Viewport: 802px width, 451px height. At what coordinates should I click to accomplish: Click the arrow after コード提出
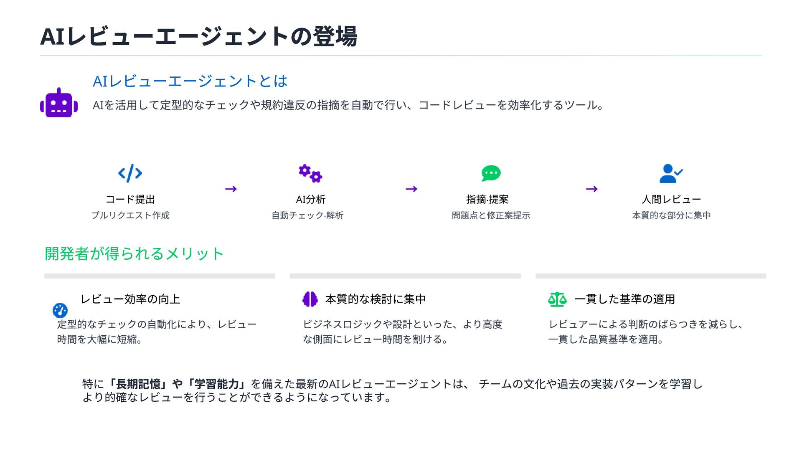point(231,189)
